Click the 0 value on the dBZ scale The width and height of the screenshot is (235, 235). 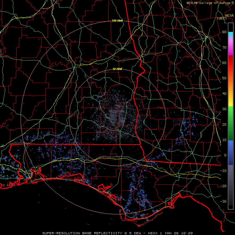pos(225,155)
